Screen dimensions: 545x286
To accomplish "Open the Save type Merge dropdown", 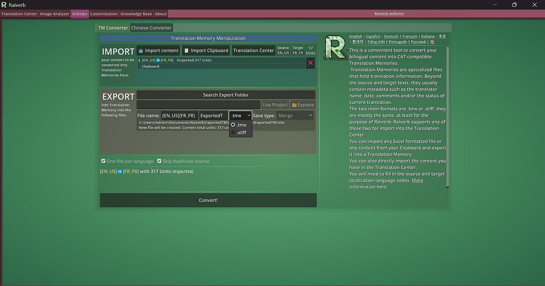I will [x=295, y=116].
